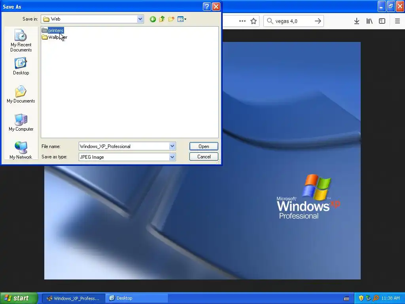Select Desktop in the places bar
405x304 pixels.
tap(21, 66)
